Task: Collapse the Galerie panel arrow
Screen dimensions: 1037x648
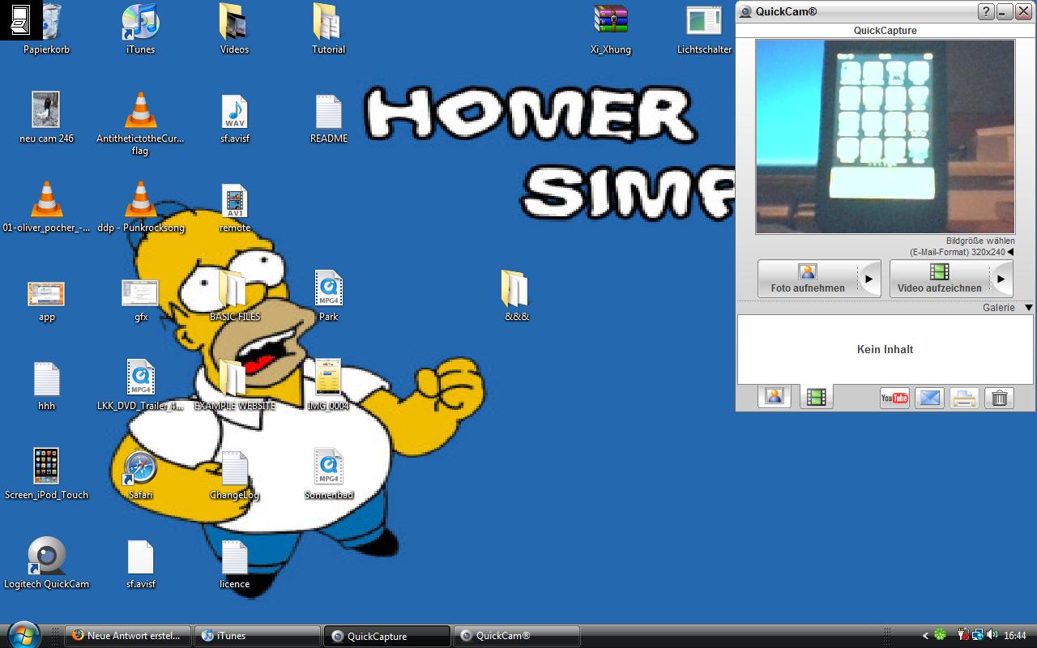Action: click(1028, 308)
